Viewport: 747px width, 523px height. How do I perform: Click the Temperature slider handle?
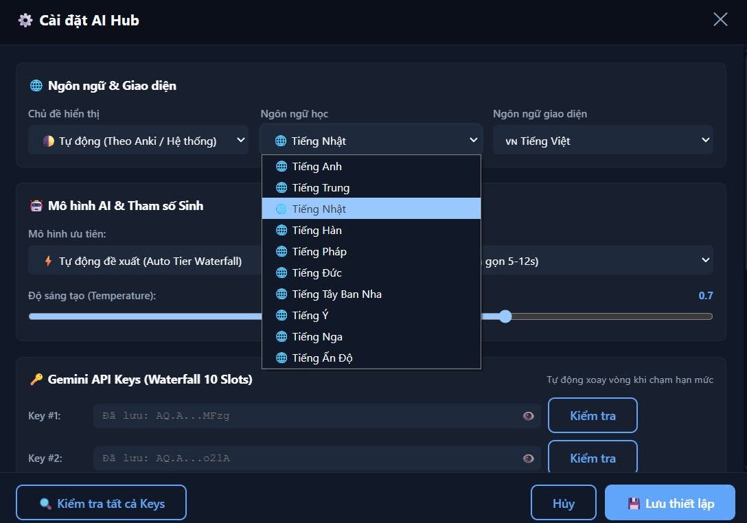point(505,316)
